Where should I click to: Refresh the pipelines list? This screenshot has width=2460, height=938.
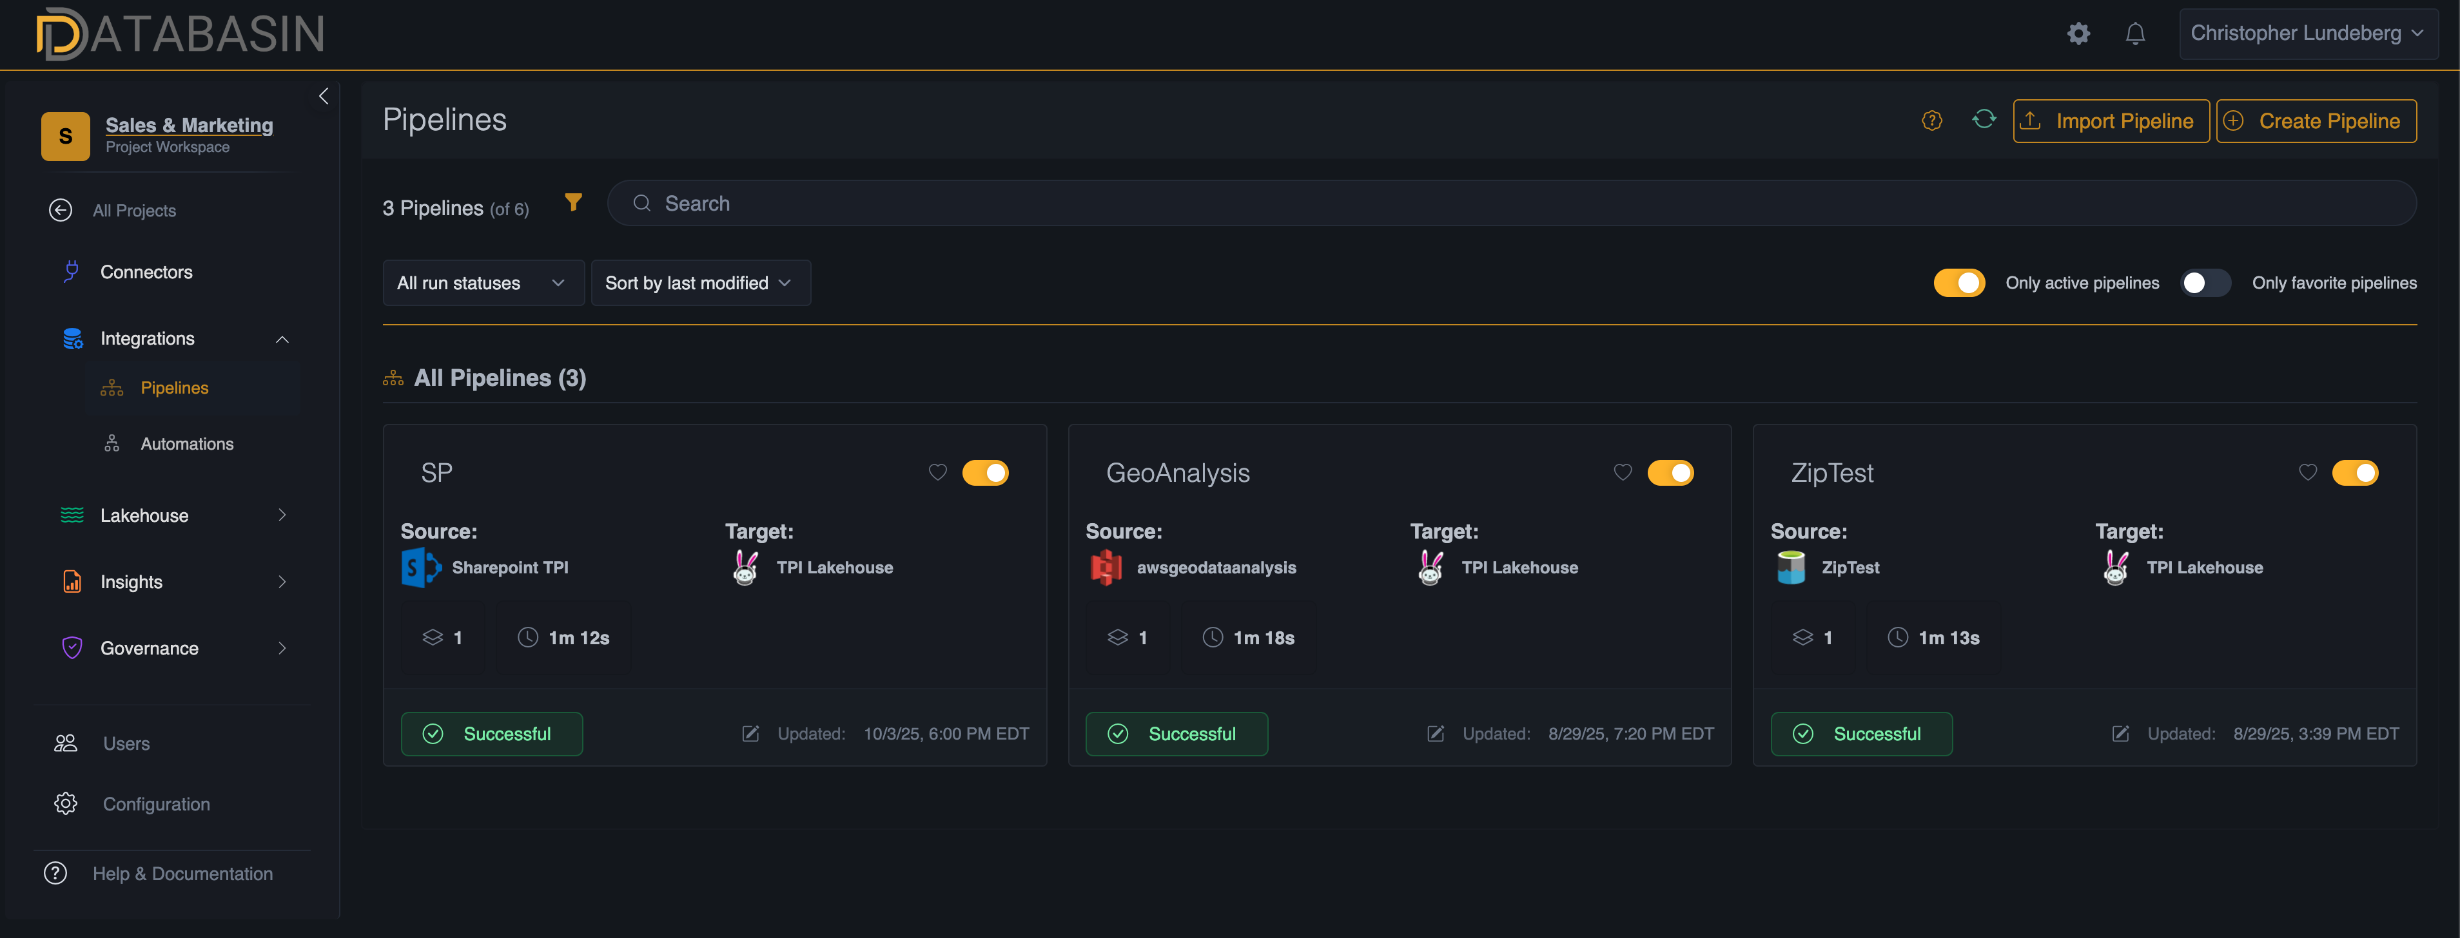pos(1984,119)
